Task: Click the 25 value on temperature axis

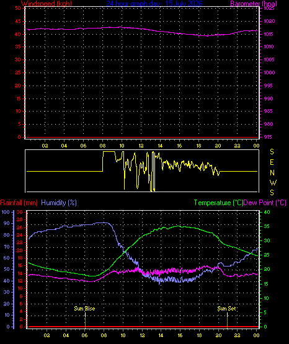Action: click(x=267, y=255)
